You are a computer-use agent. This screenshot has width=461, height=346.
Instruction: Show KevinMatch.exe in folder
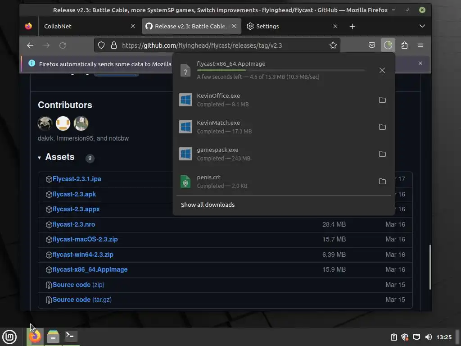[382, 127]
